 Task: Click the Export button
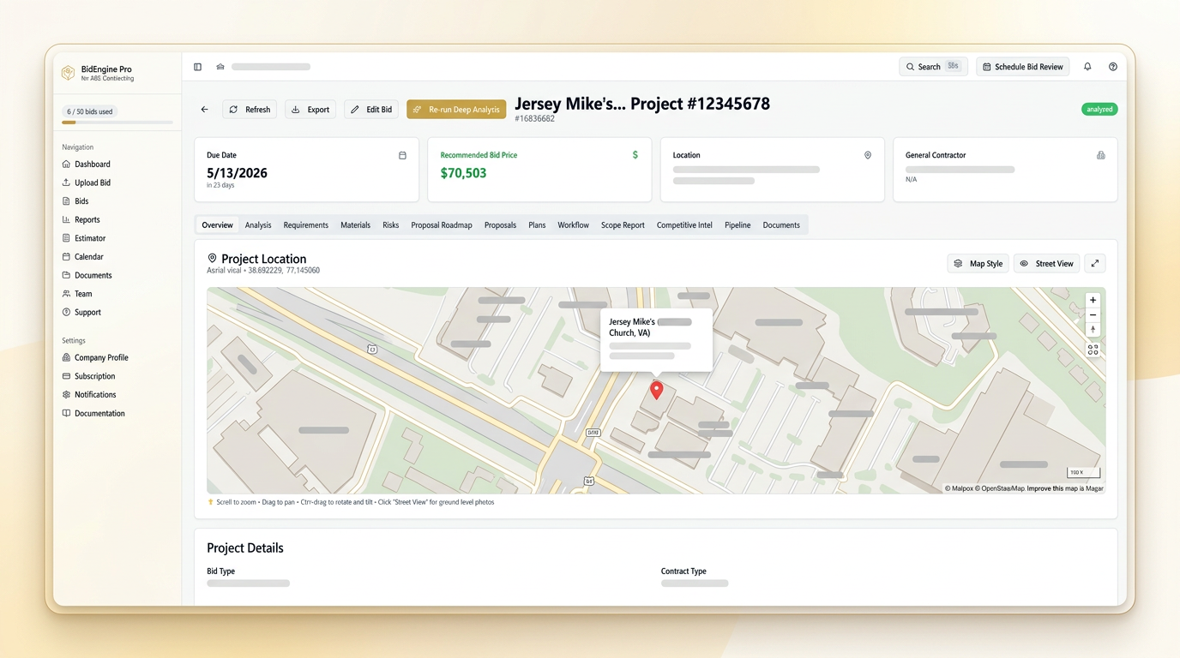[310, 110]
